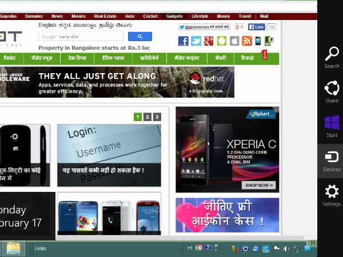The width and height of the screenshot is (343, 257).
Task: Open the Start charm
Action: (332, 126)
